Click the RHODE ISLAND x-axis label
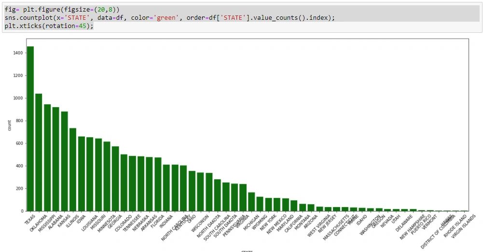Screen dimensions: 483x252 click(x=455, y=226)
